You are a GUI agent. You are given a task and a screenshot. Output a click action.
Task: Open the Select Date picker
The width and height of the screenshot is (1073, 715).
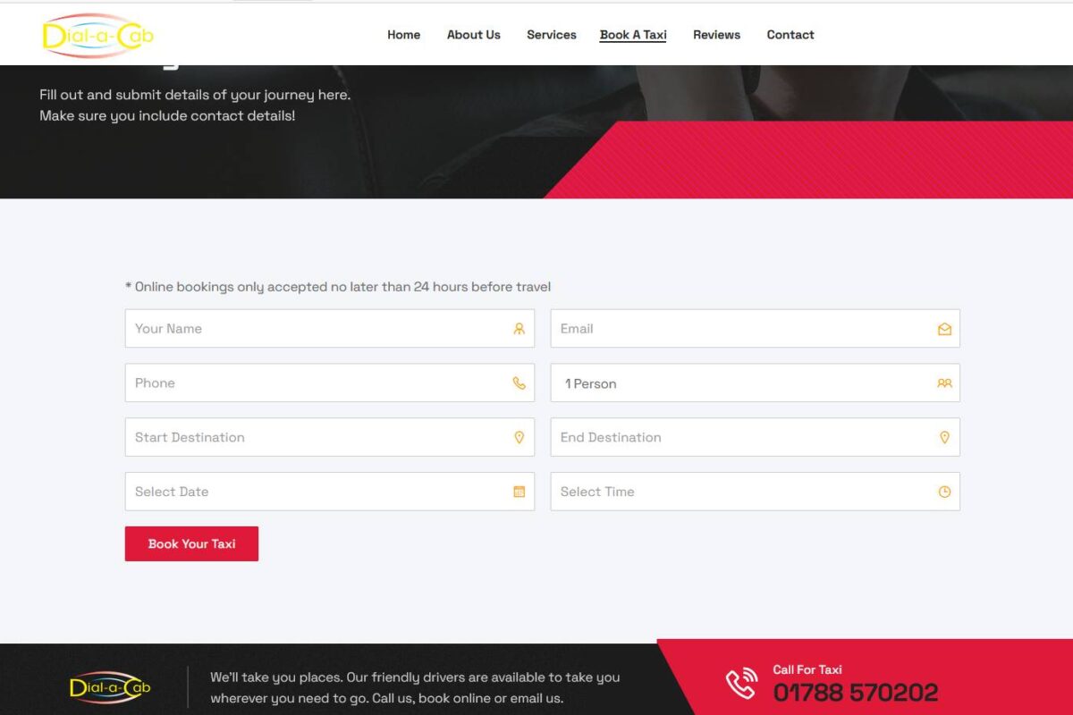point(313,492)
